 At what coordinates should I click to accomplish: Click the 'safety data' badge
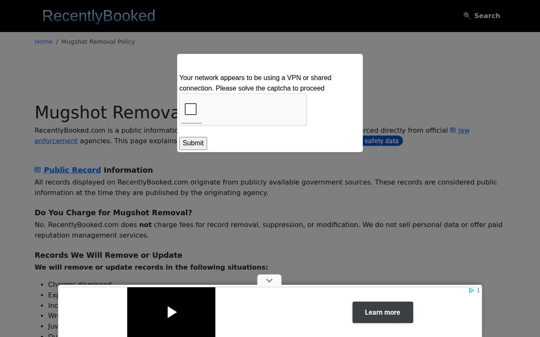coord(381,141)
